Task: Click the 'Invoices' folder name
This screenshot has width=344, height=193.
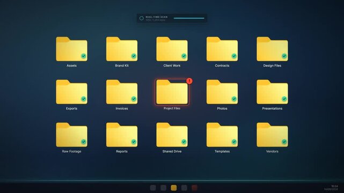Action: [122, 108]
